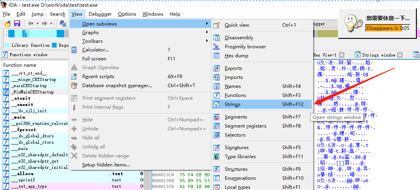Click the Save floppy disk toolbar icon
The image size is (420, 190).
[17, 24]
